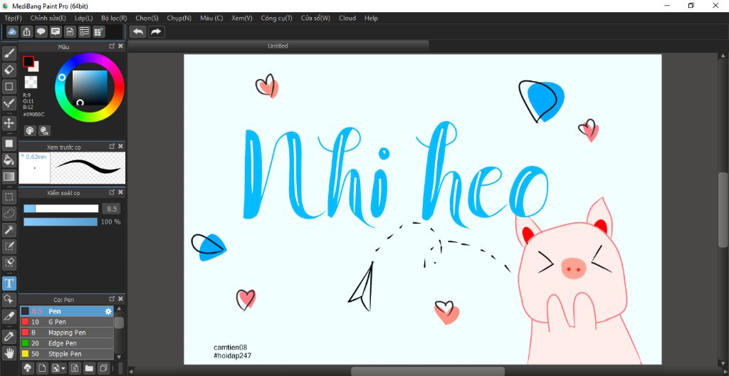
Task: Click the transparent color swatch
Action: click(x=31, y=83)
